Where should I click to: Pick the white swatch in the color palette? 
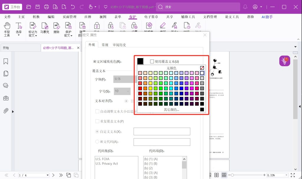(x=202, y=73)
